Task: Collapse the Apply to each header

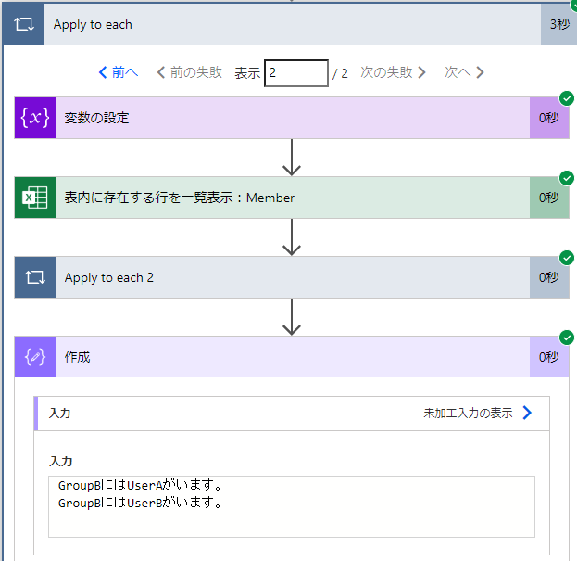Action: click(x=292, y=24)
